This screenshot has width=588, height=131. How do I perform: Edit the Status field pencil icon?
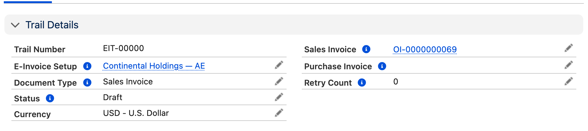tap(279, 97)
